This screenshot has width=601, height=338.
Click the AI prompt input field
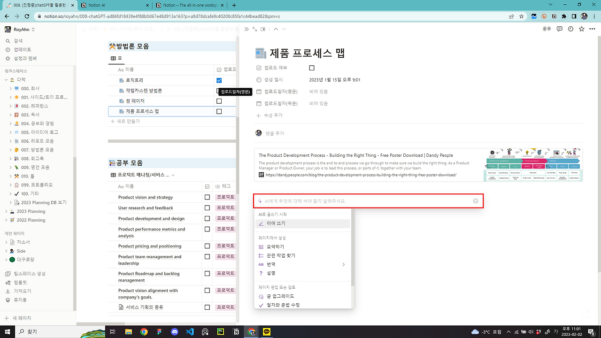(x=368, y=201)
